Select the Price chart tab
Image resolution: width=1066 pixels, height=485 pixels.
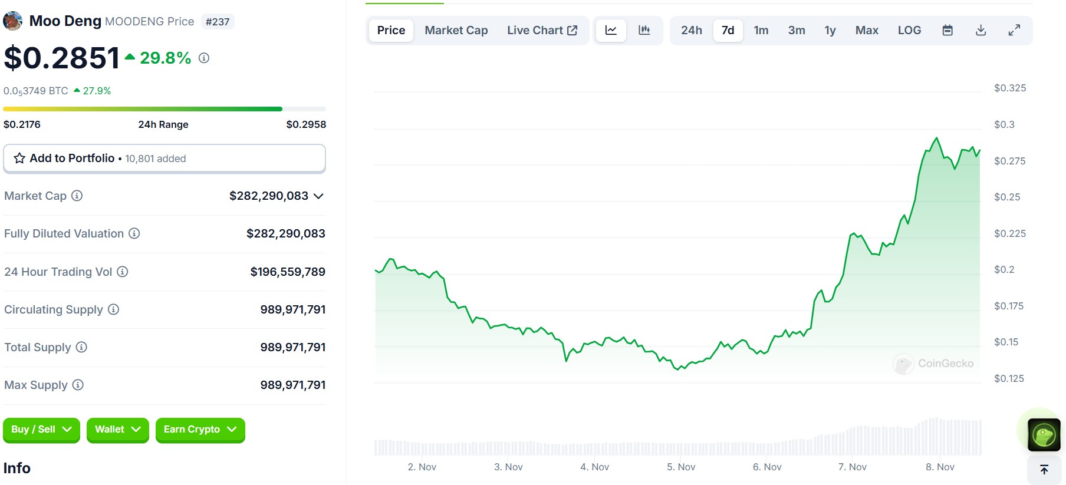click(391, 30)
